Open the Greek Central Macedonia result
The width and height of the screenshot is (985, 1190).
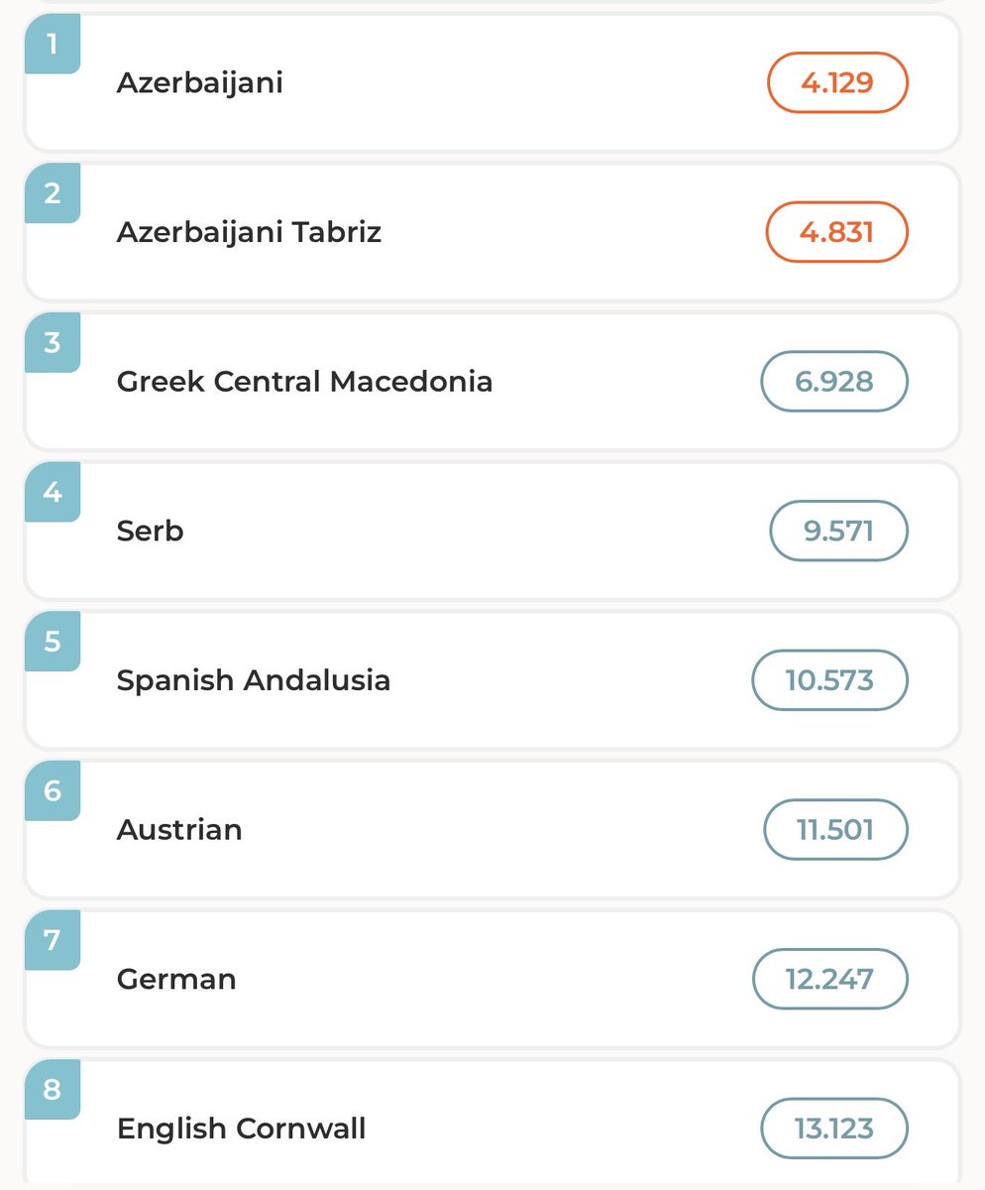point(492,381)
